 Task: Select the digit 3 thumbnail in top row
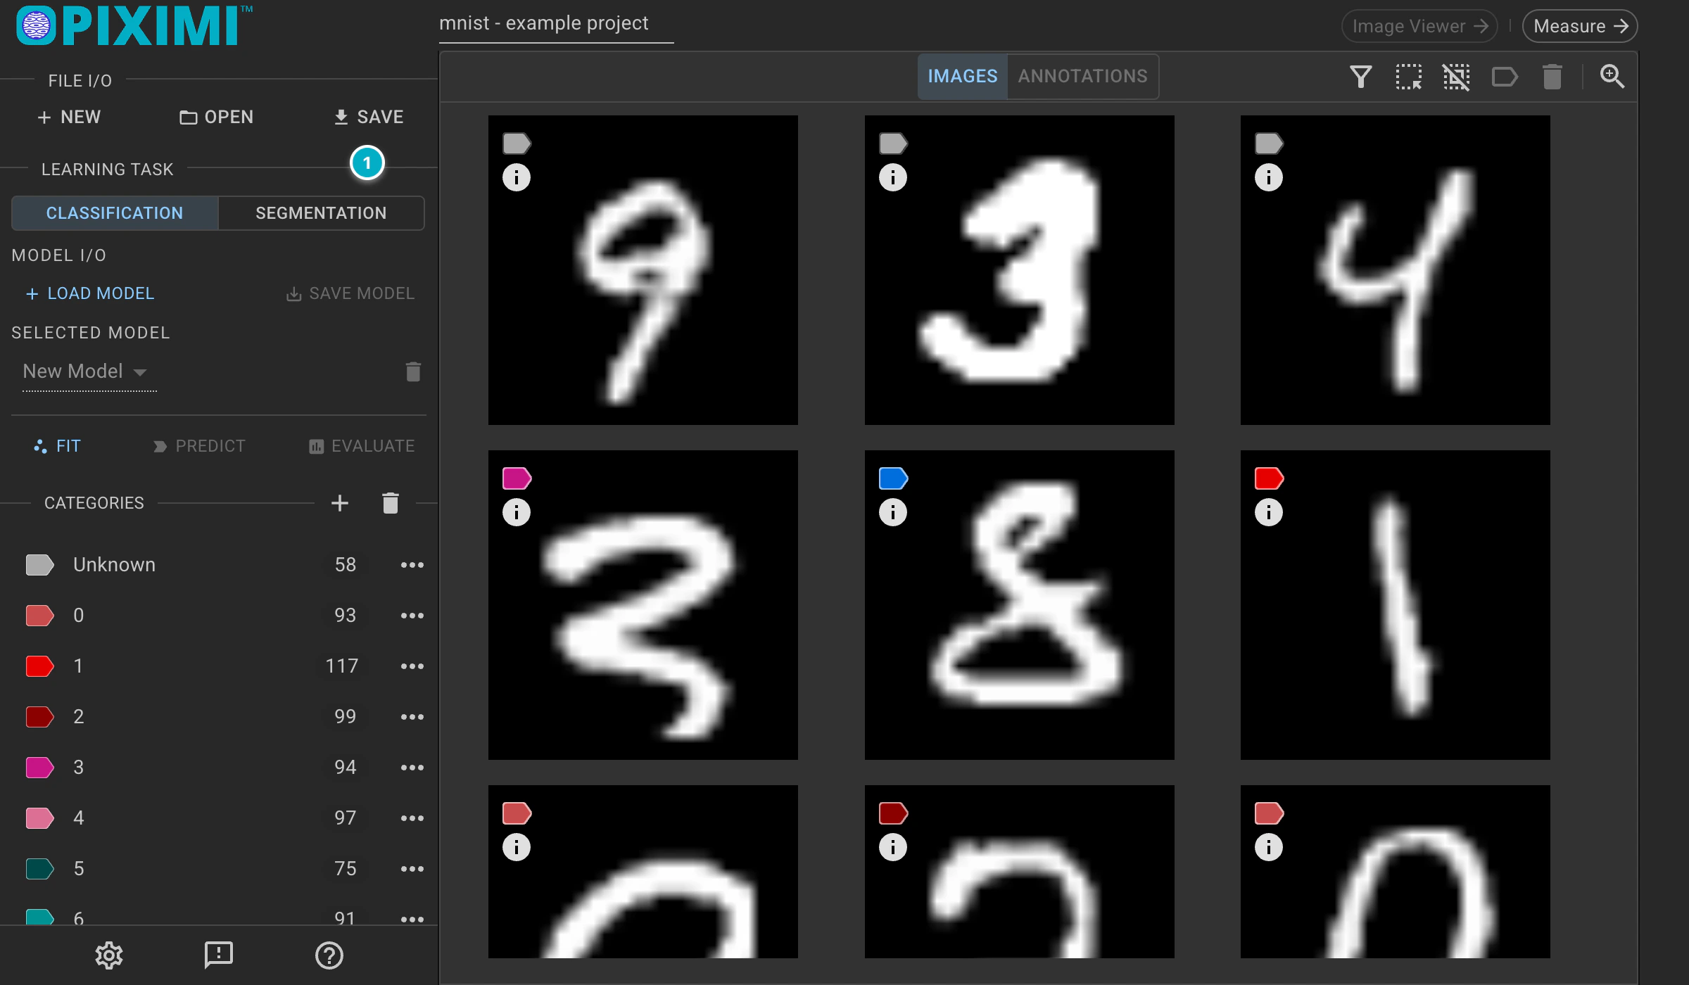[1019, 270]
